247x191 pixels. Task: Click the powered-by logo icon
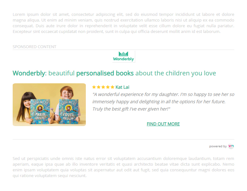coord(231,146)
